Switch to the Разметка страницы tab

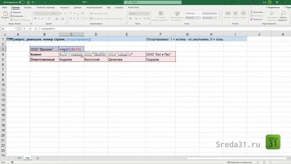(45, 7)
